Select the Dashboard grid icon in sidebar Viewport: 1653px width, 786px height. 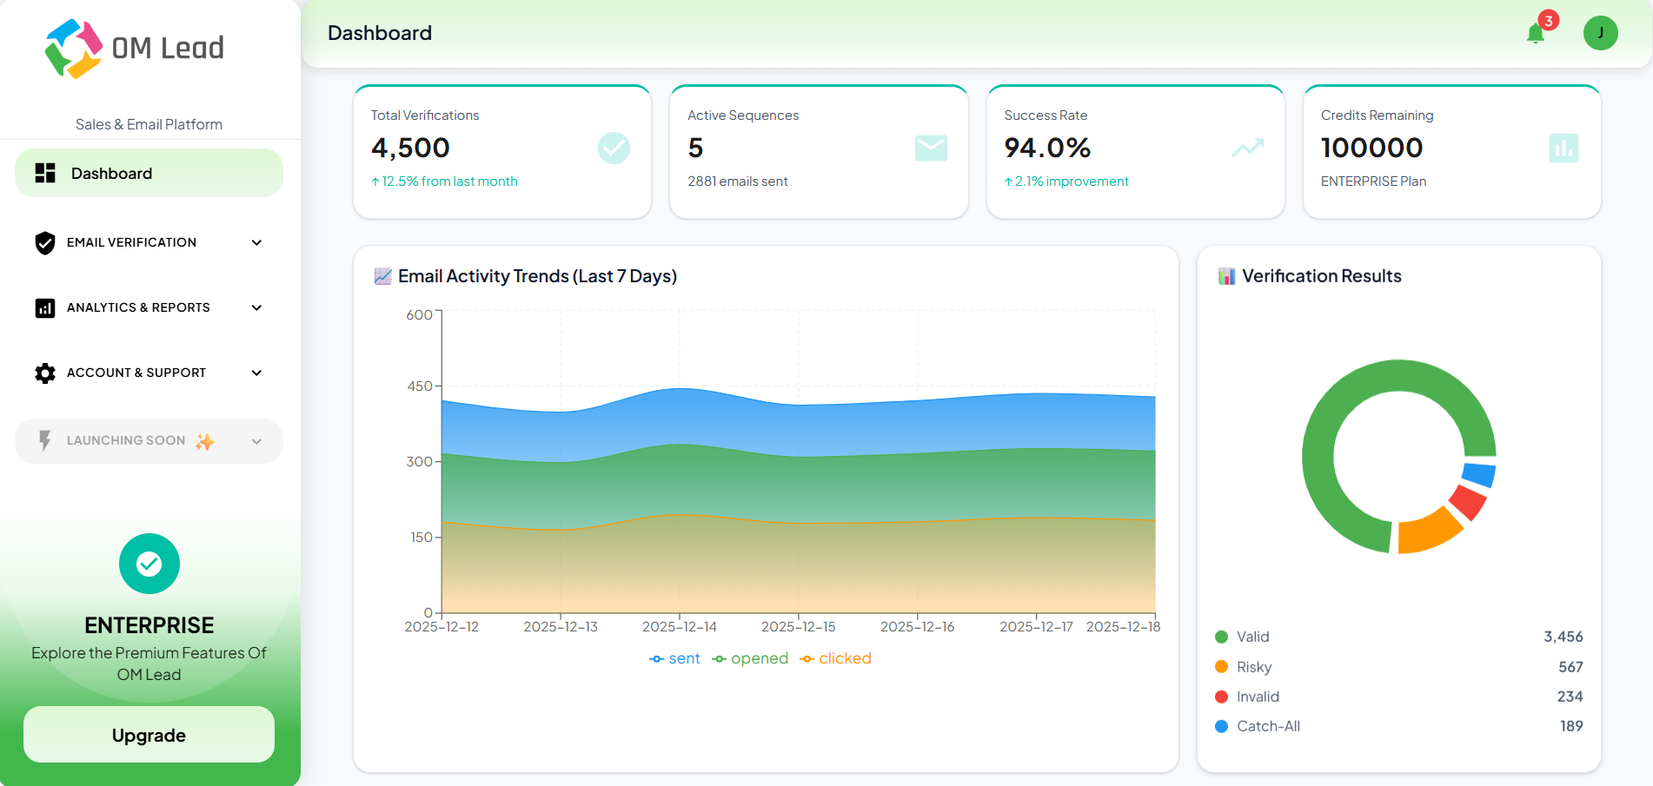[x=44, y=173]
